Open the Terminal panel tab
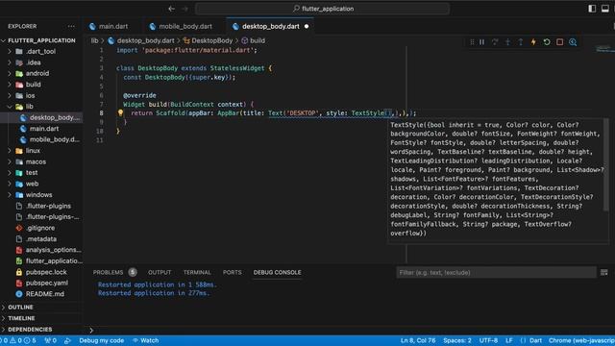 click(x=197, y=272)
